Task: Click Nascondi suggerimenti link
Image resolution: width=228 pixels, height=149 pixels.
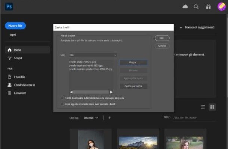Action: 200,27
